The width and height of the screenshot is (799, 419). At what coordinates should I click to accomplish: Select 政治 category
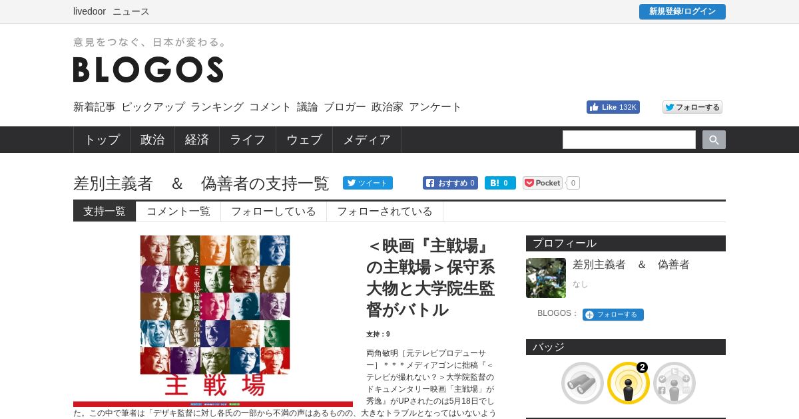point(152,140)
